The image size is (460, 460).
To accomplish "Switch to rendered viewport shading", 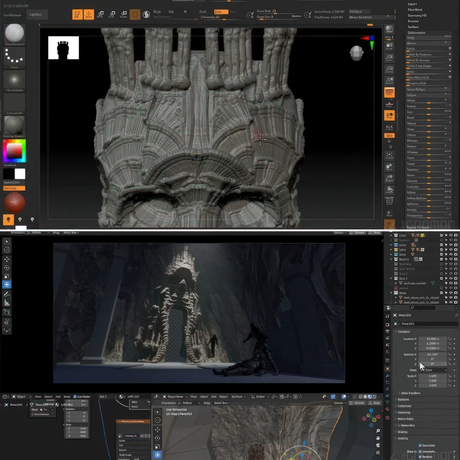I will coord(374,397).
